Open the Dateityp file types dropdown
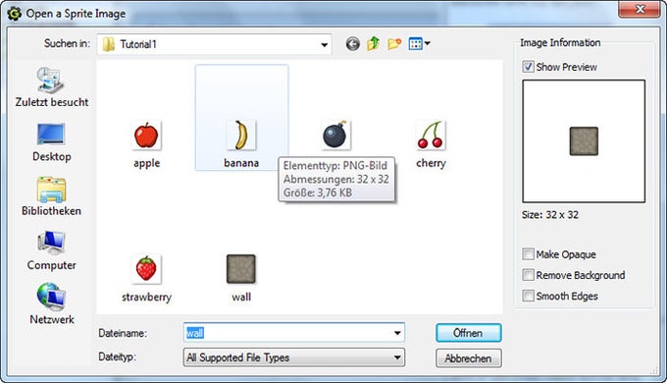The image size is (667, 383). pos(294,357)
